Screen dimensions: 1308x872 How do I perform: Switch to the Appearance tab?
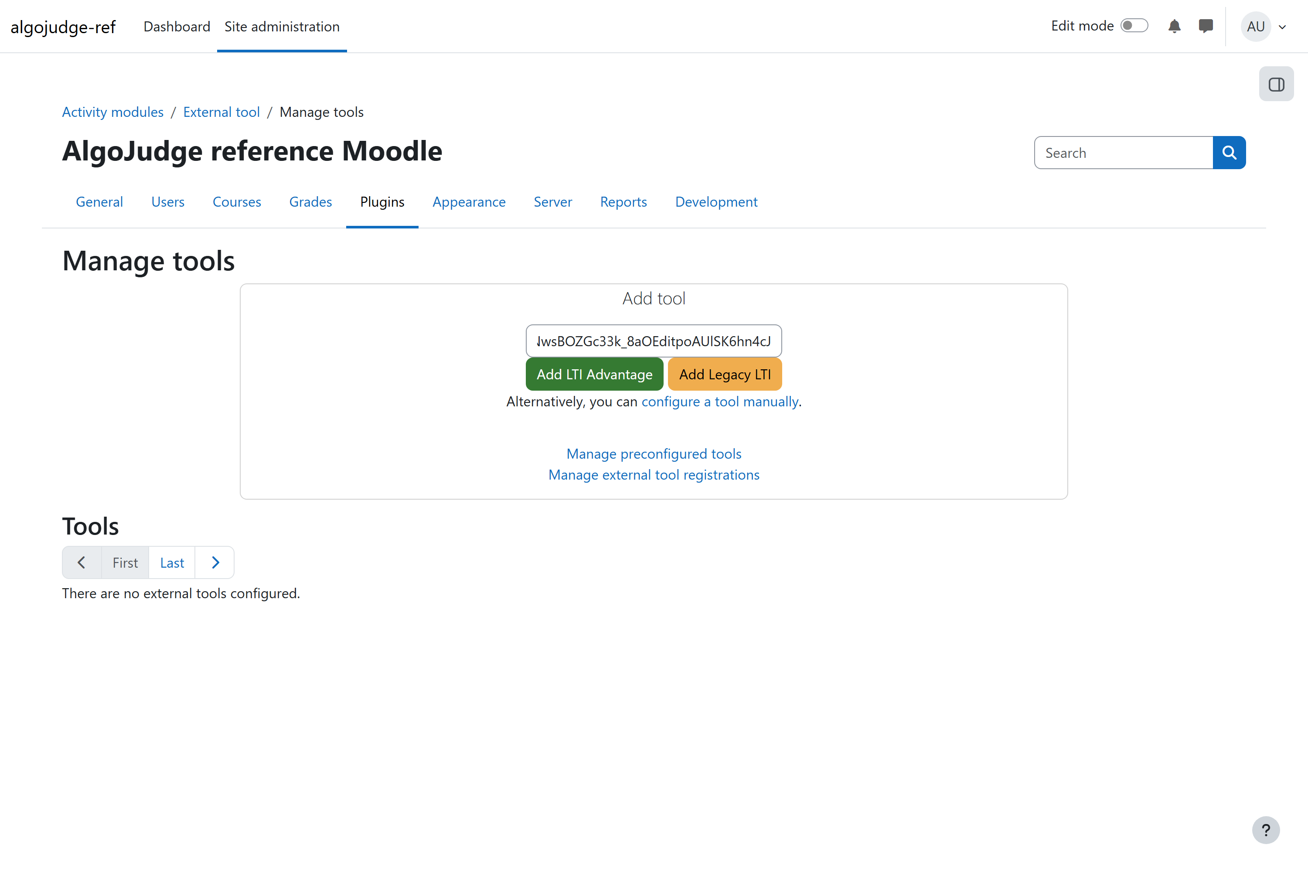coord(469,202)
